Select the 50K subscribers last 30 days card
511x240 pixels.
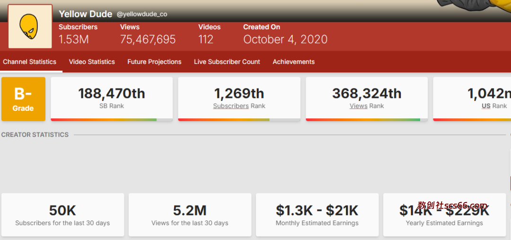[x=62, y=214]
